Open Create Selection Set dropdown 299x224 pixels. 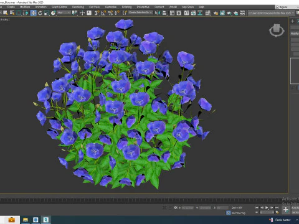[x=141, y=12]
